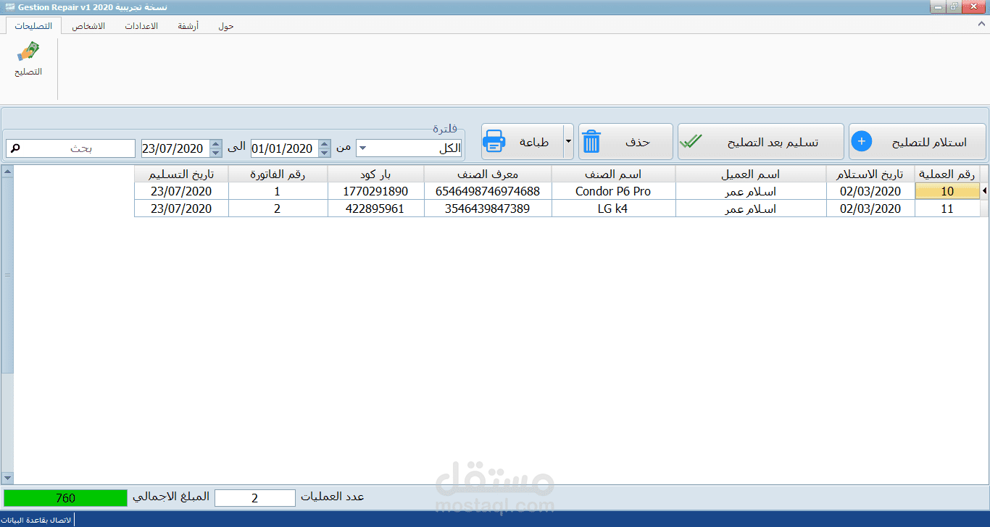Click the row indicator arrow beside row 10
The height and width of the screenshot is (527, 990).
pyautogui.click(x=983, y=191)
